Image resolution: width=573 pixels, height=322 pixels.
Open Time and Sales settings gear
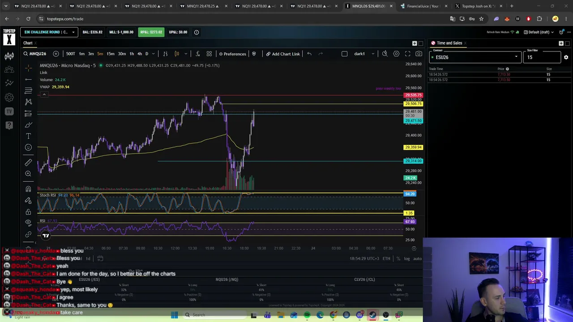566,57
